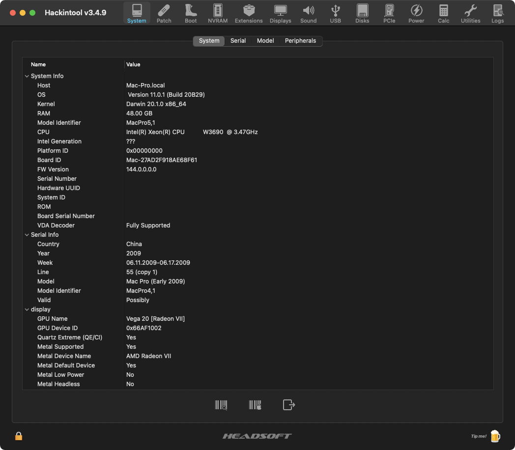Open the USB toolbar section
The height and width of the screenshot is (450, 515).
point(335,13)
